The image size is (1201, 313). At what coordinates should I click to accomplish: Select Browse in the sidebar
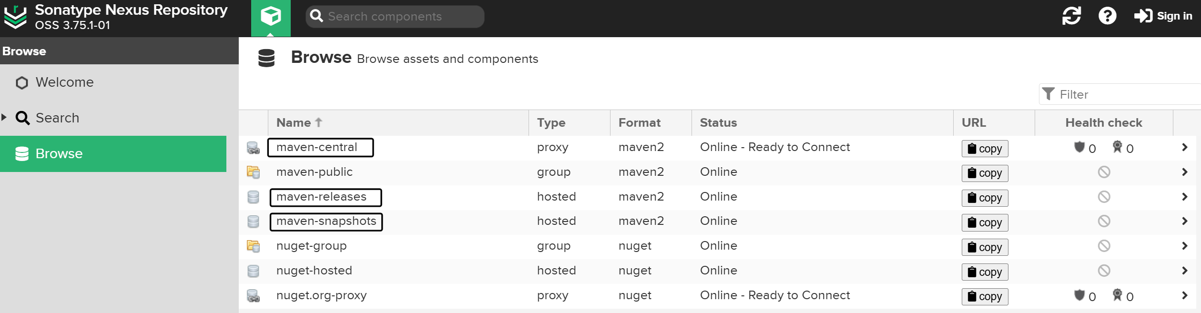tap(113, 153)
